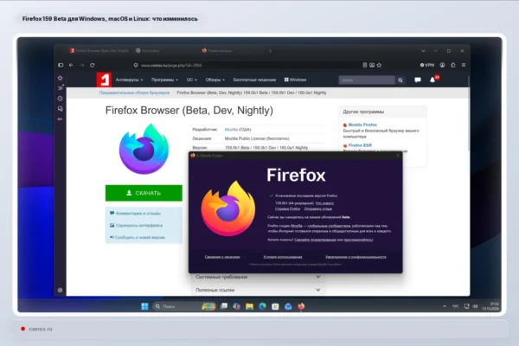Open the VPN button in toolbar
This screenshot has width=519, height=346.
tap(427, 65)
